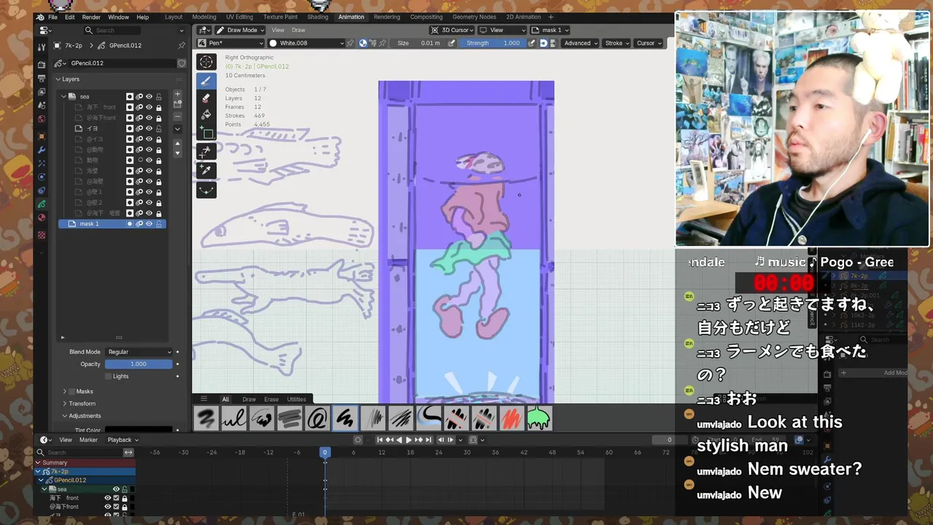Screen dimensions: 933x525
Task: Select the Interpolate tool
Action: tap(206, 190)
